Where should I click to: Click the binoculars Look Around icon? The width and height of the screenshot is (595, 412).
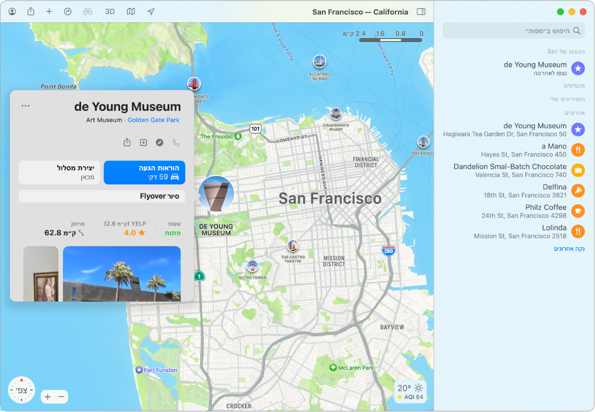87,11
